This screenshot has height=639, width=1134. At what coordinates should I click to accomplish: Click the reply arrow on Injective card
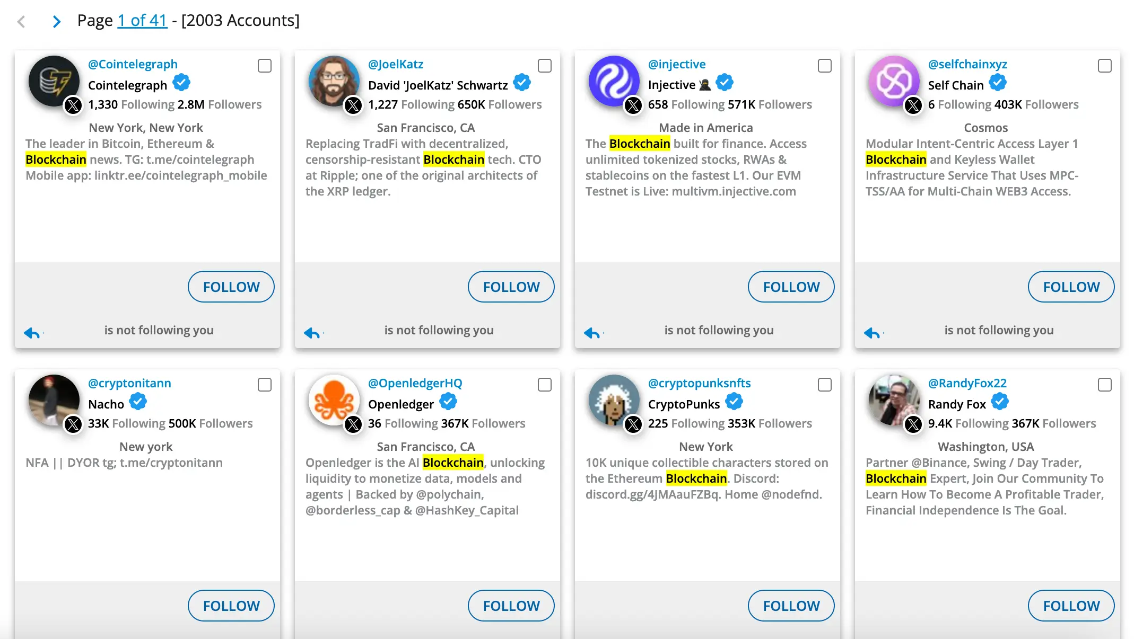point(592,333)
